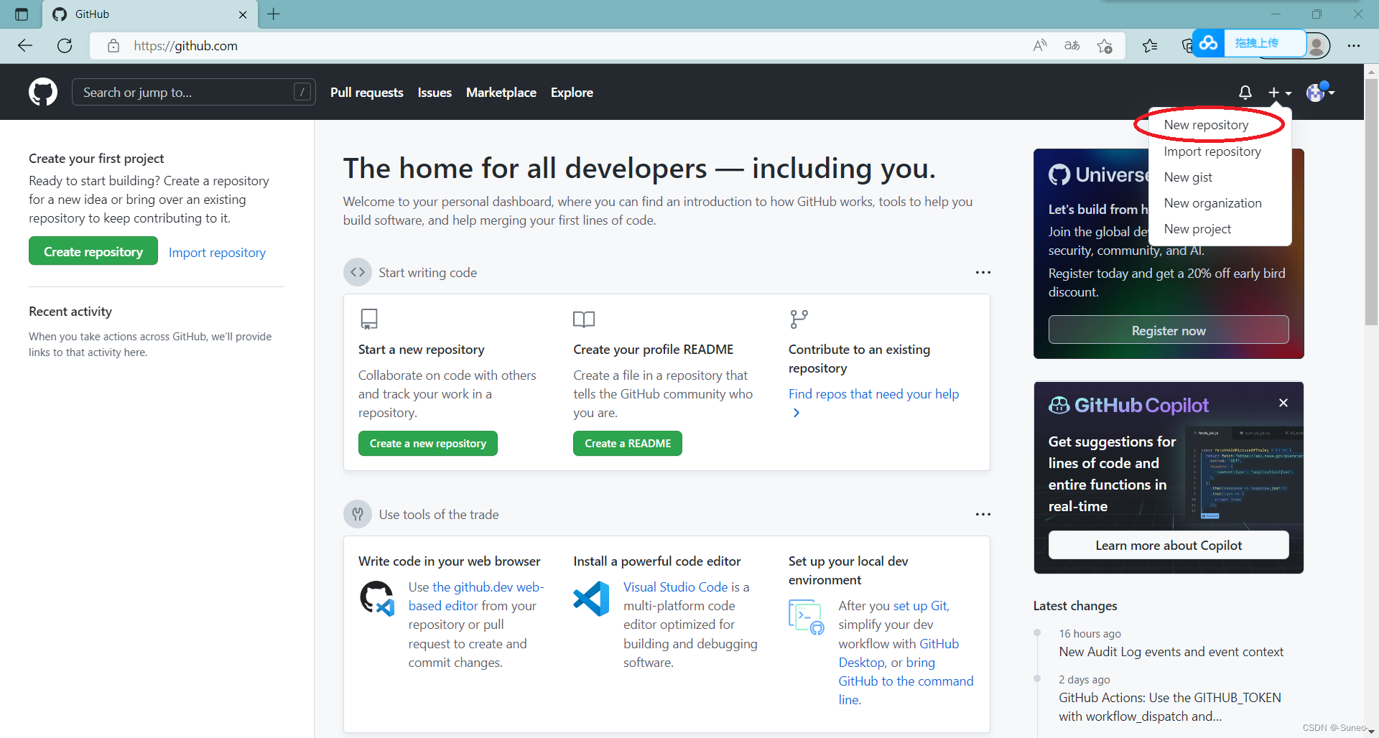Click Create a README button
The image size is (1379, 738).
point(628,444)
